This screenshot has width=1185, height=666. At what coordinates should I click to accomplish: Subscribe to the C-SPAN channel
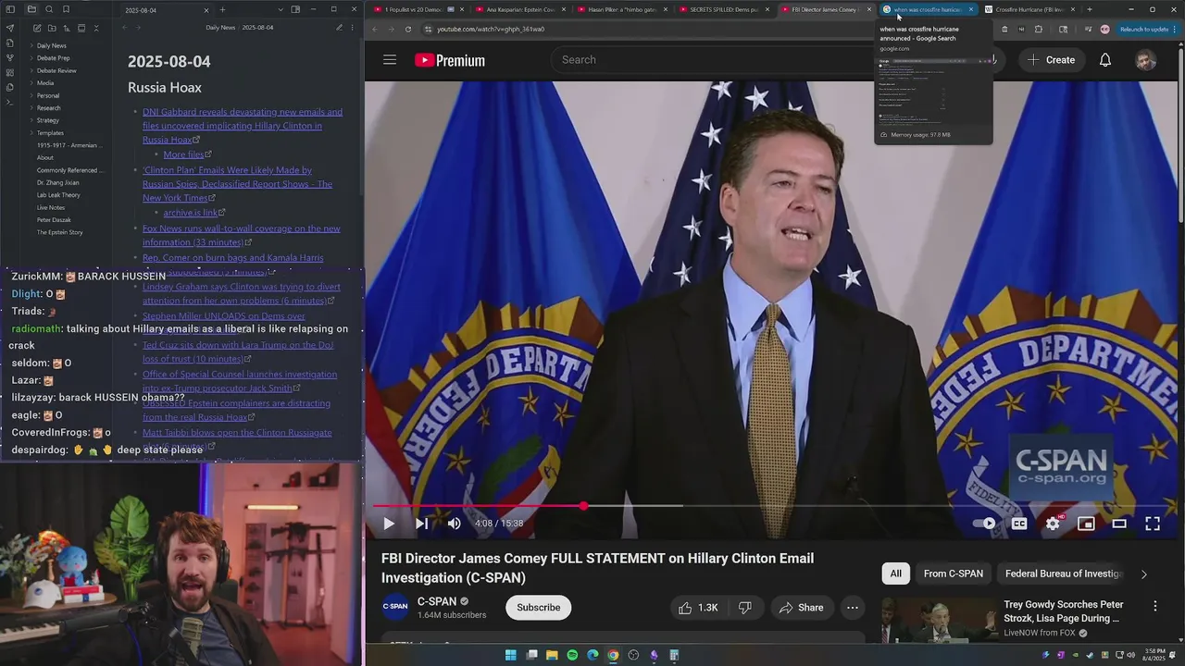tap(538, 608)
